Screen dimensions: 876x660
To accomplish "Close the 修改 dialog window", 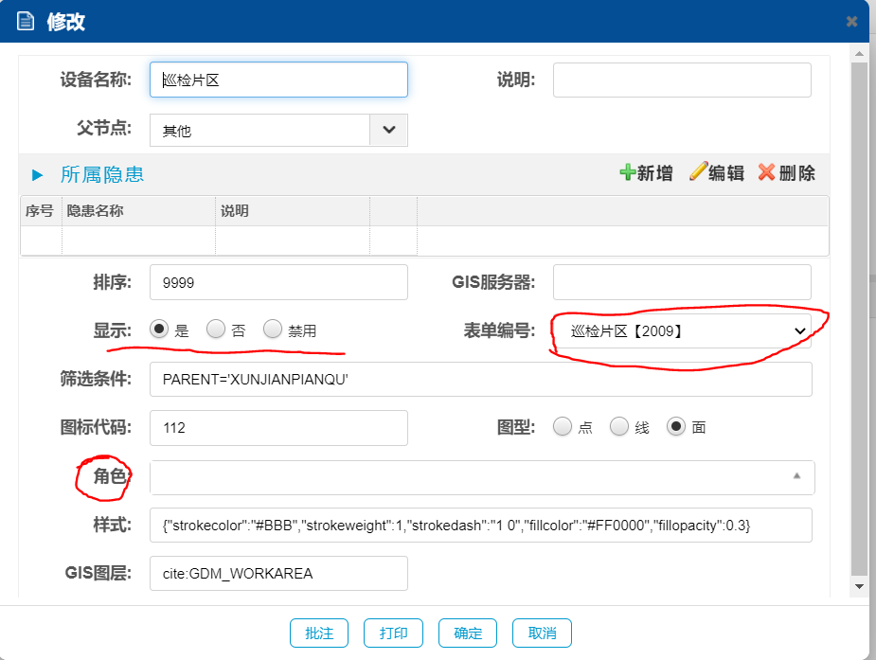I will [851, 21].
